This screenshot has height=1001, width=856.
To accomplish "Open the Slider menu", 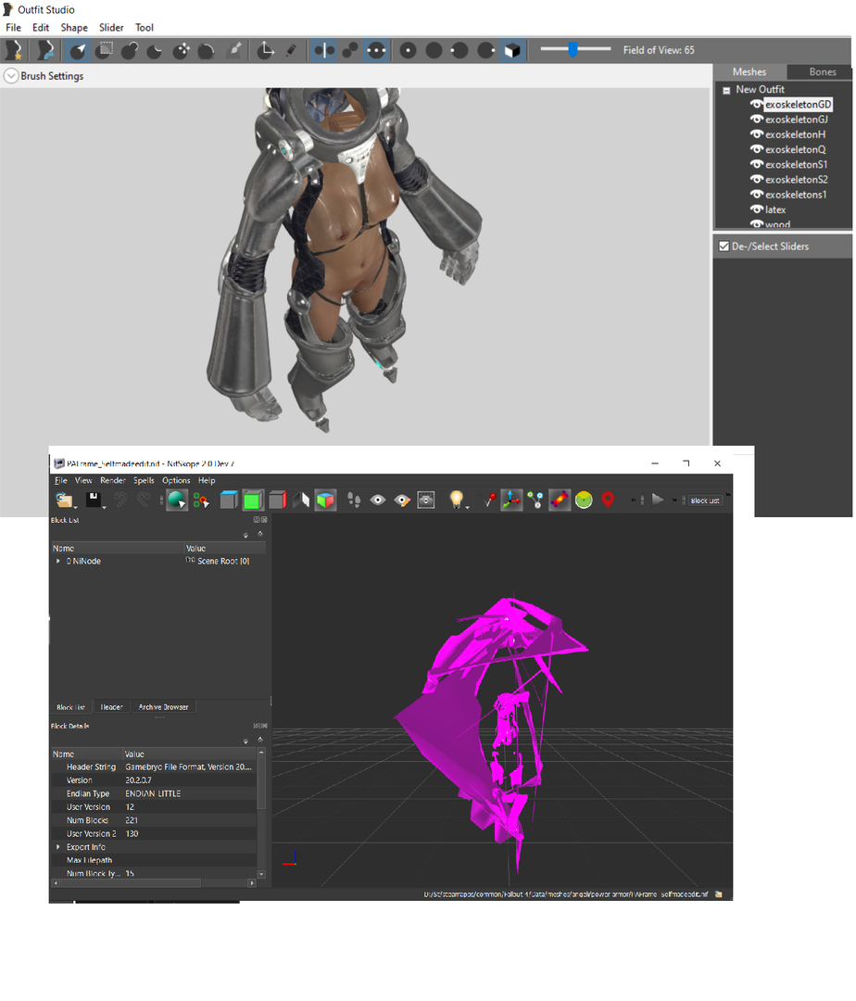I will tap(111, 28).
